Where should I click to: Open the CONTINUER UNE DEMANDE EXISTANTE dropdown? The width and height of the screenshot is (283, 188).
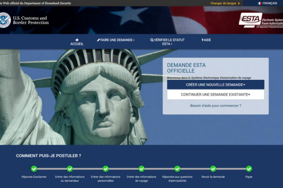tap(216, 94)
